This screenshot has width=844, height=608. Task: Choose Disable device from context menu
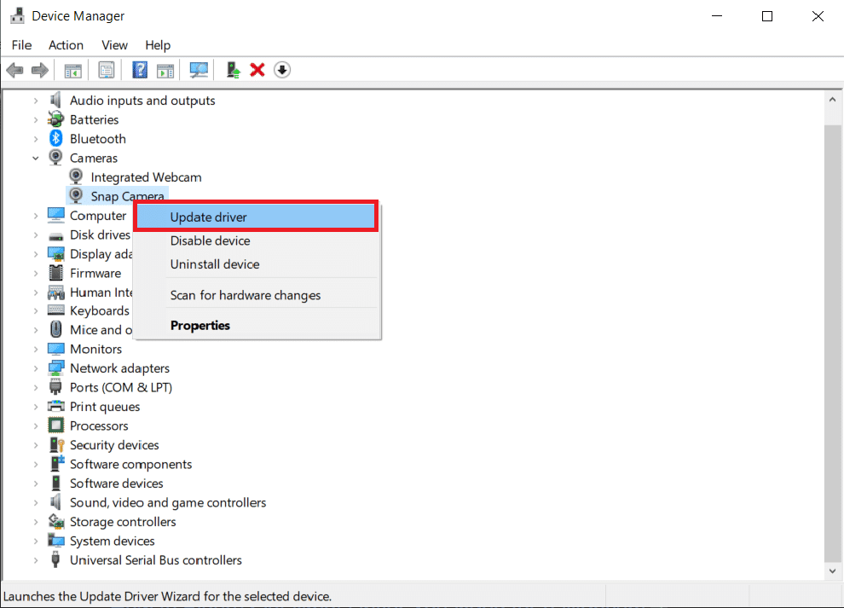point(210,240)
